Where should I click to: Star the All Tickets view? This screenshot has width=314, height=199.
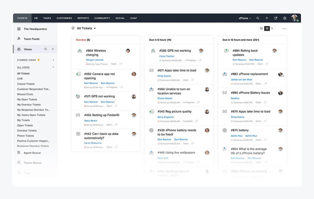pos(72,28)
